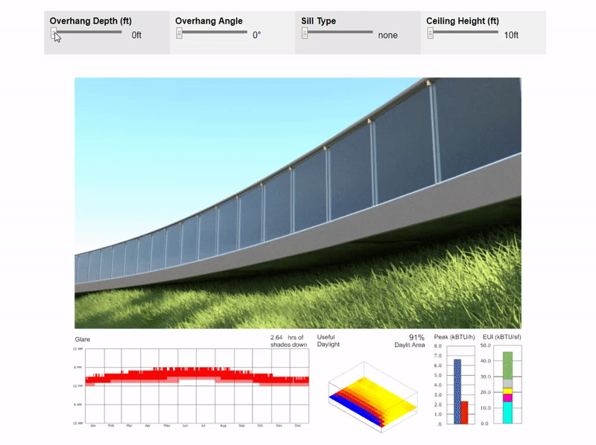Click the Sill Type 'none' value
The image size is (596, 445).
(x=387, y=35)
